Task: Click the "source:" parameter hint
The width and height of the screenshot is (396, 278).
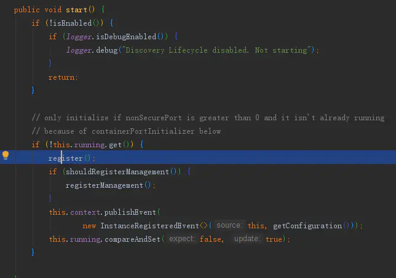Action: (229, 225)
